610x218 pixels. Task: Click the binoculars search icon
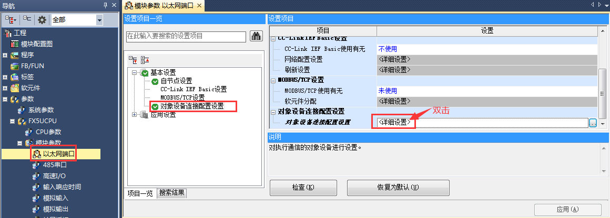pyautogui.click(x=256, y=37)
